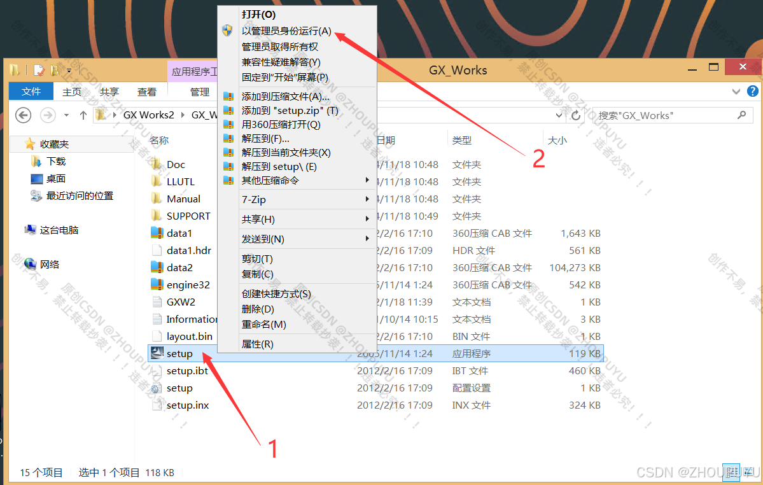Open the quick access toolbar dropdown arrow

(x=69, y=71)
